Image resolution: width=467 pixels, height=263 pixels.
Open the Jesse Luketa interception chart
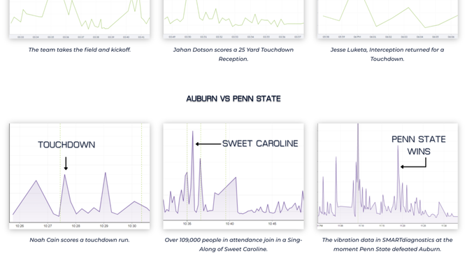[x=388, y=19]
